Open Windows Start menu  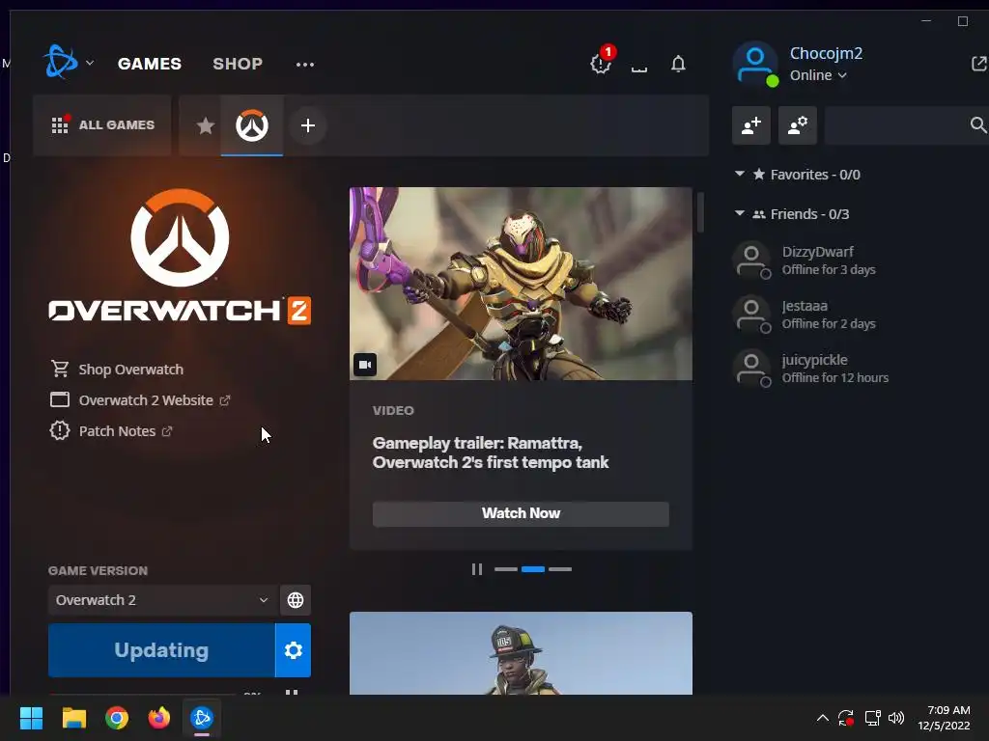point(31,718)
